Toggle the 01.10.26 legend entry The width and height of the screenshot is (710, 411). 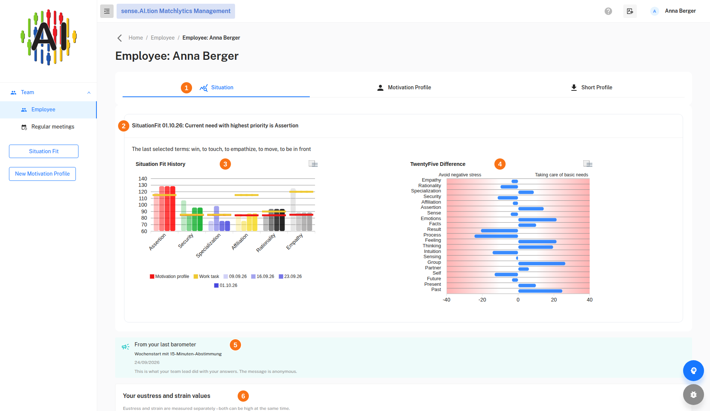pos(226,285)
